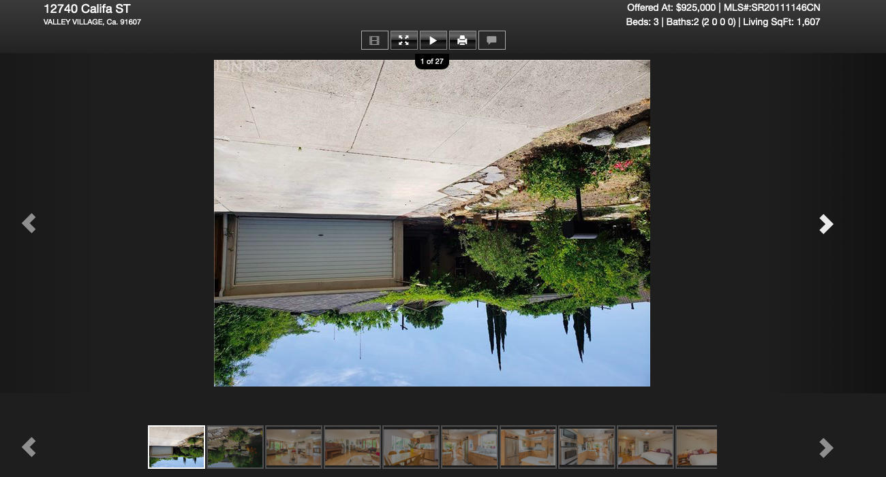Print the listing photos
This screenshot has height=477, width=886.
pyautogui.click(x=462, y=40)
